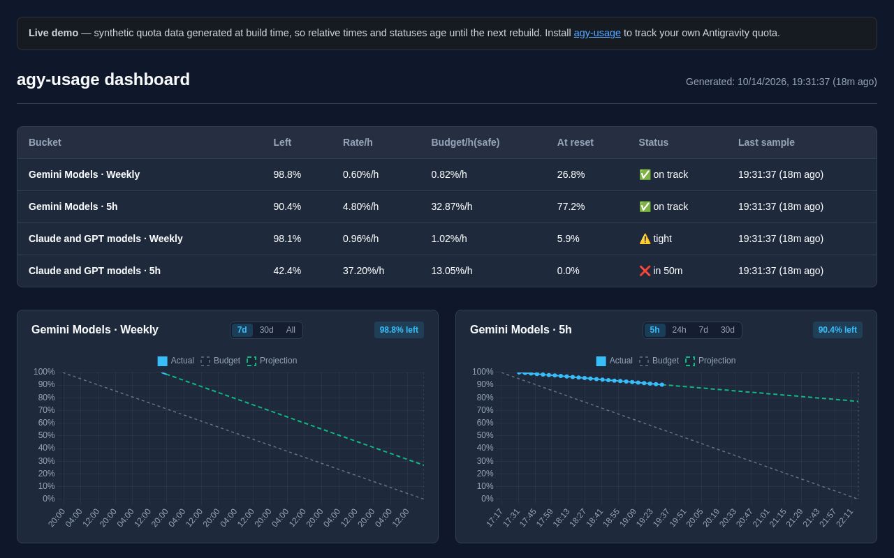The image size is (894, 558).
Task: Toggle Actual legend swatch in Gemini 5h chart
Action: coord(601,361)
